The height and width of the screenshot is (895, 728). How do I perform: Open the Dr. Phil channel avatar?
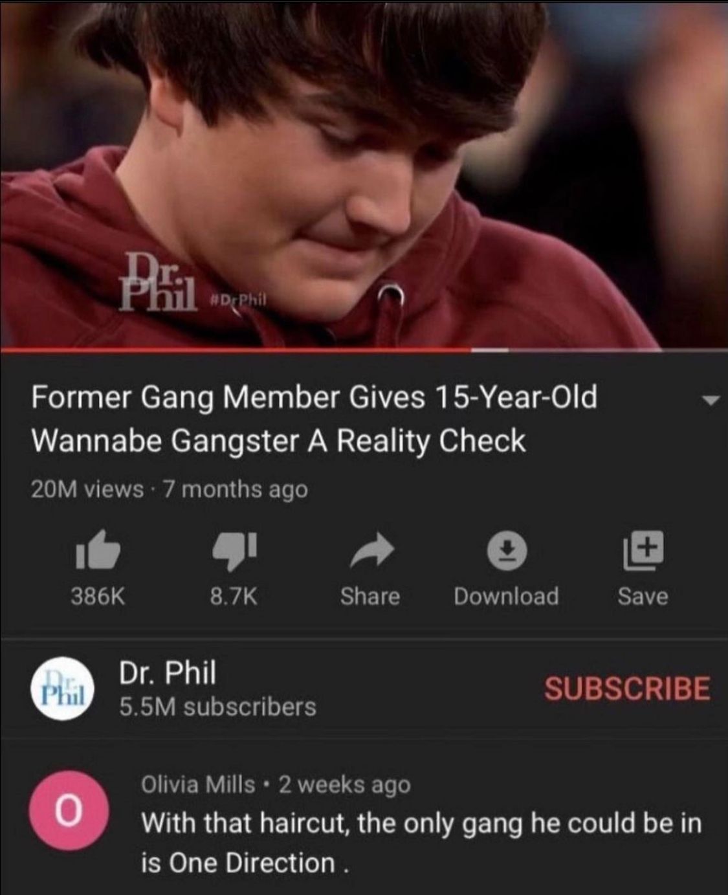63,689
